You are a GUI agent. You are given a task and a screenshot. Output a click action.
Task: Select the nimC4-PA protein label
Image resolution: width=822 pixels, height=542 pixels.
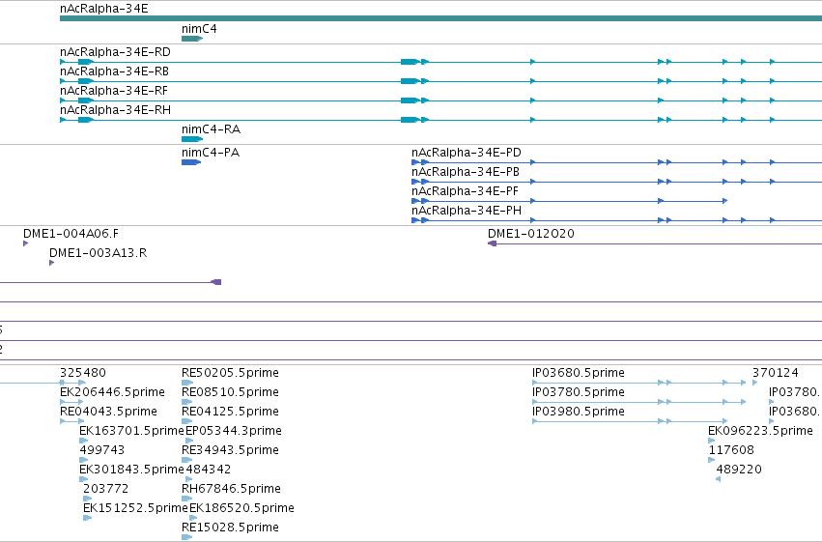(211, 152)
